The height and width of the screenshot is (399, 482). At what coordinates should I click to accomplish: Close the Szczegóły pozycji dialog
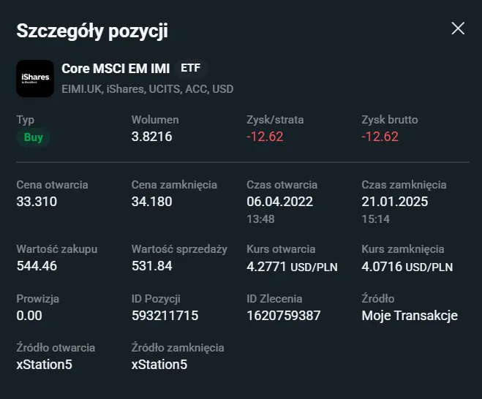pos(458,28)
